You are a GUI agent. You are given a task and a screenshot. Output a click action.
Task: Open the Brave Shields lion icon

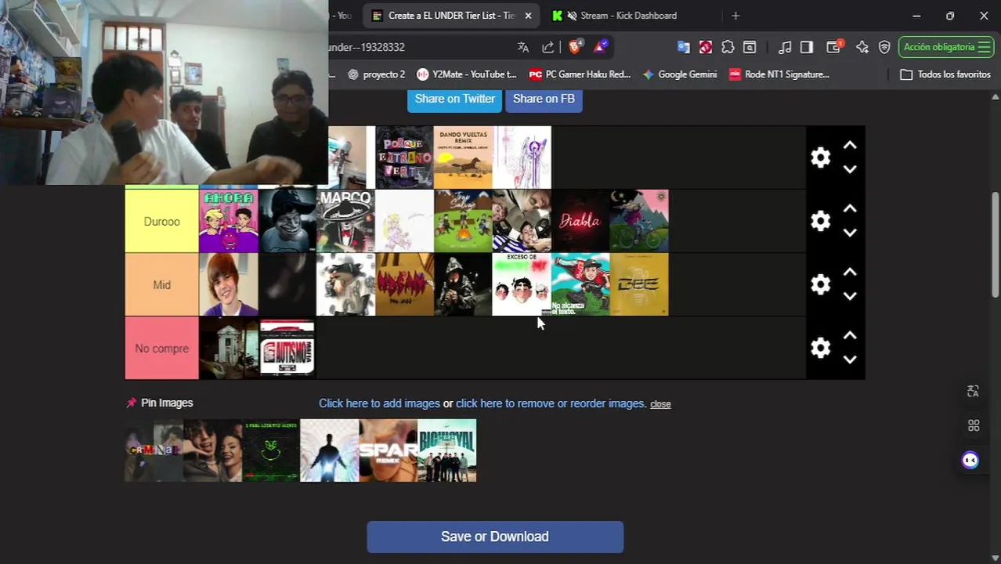[575, 47]
